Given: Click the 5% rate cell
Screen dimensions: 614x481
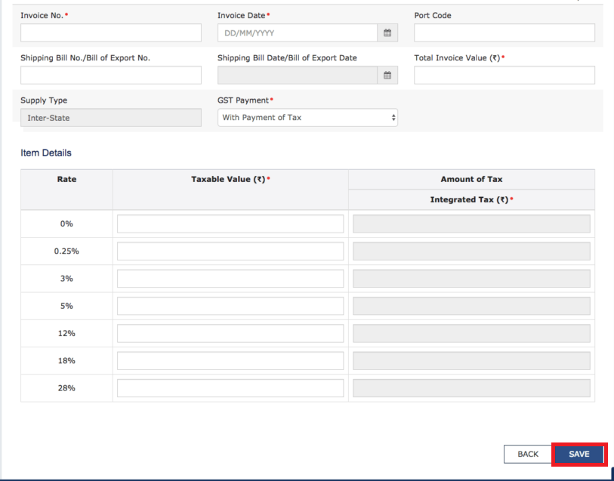Looking at the screenshot, I should tap(66, 306).
